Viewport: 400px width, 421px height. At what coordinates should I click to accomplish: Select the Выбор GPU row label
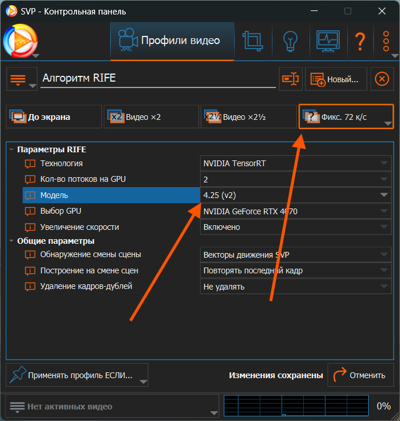coord(61,211)
